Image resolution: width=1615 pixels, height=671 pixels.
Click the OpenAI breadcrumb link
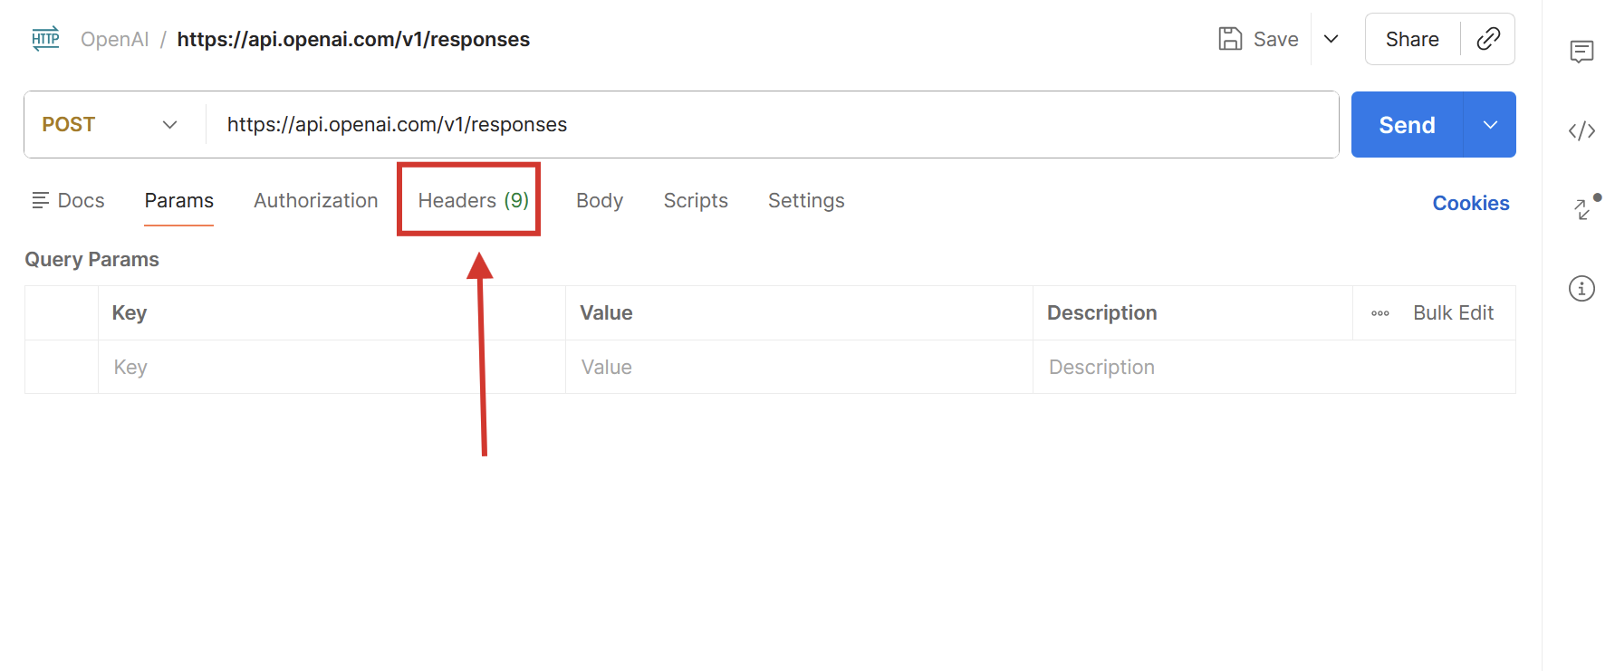pos(114,39)
